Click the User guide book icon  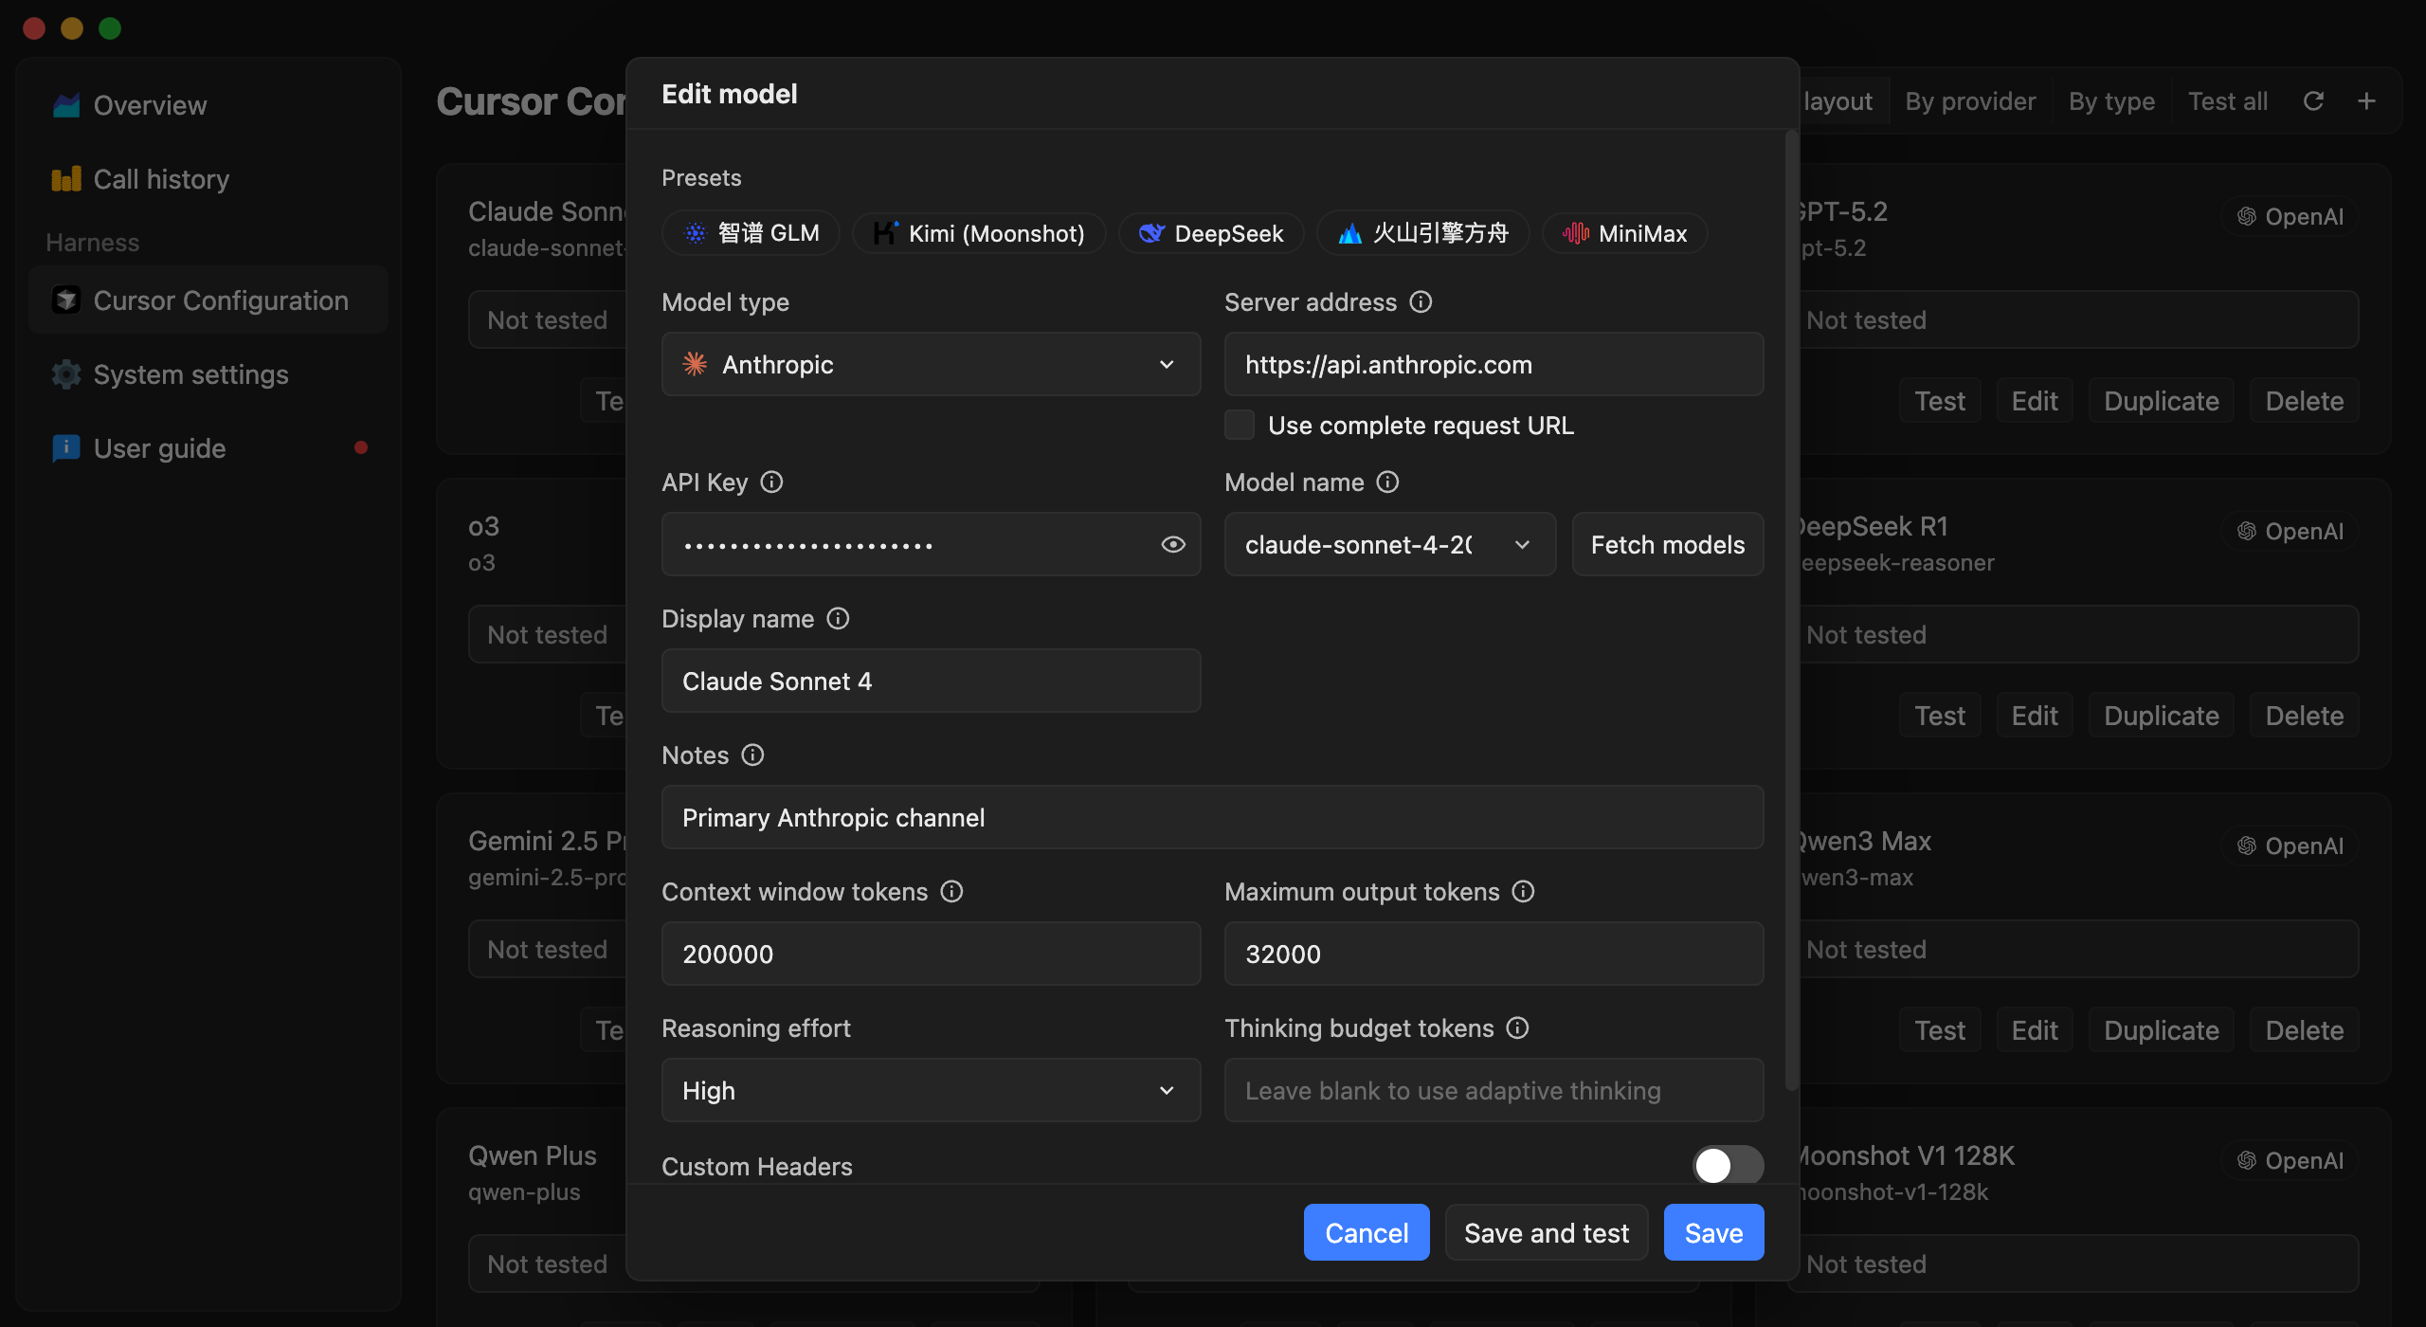[x=65, y=447]
